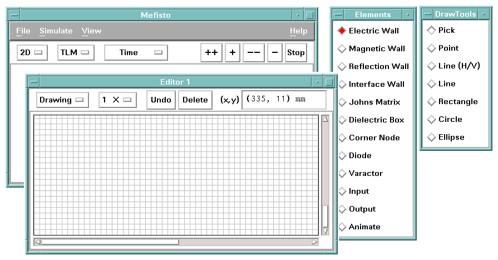Click the horizontal scrollbar right arrow
Screen dimensions: 498x260
coord(314,242)
